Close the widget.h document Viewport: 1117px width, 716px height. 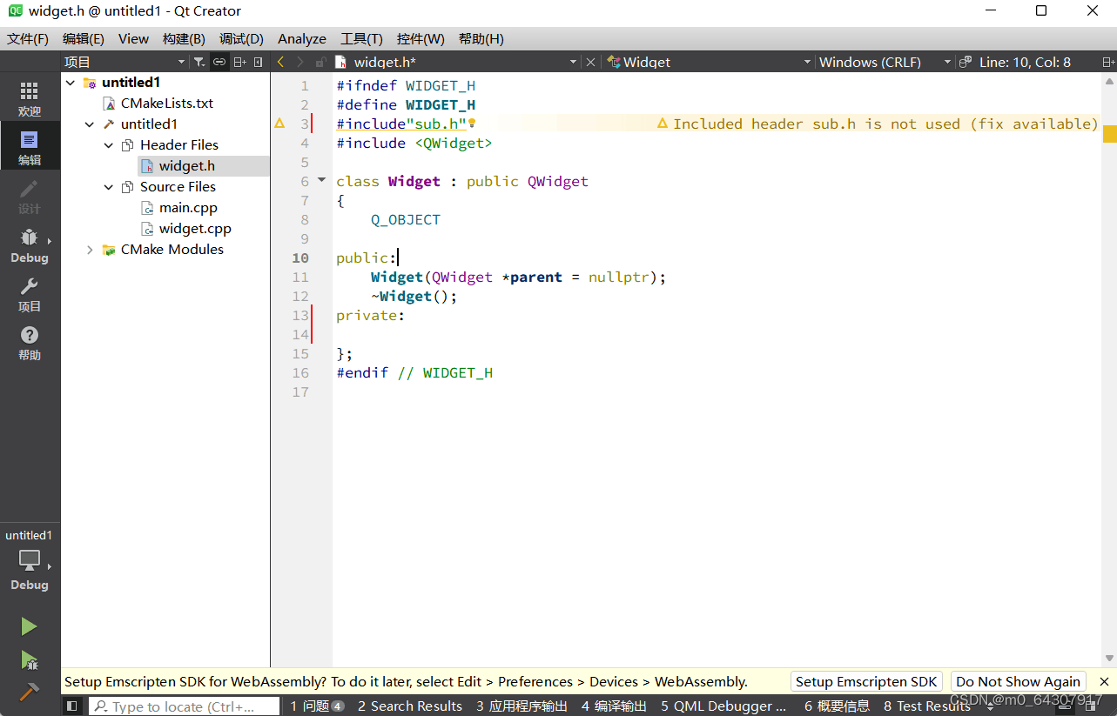coord(590,62)
